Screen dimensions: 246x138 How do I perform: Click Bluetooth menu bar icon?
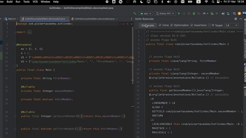[x=162, y=2]
